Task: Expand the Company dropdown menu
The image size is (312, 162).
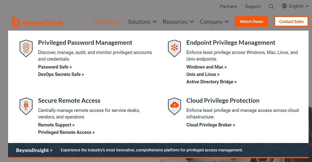Action: pyautogui.click(x=214, y=22)
